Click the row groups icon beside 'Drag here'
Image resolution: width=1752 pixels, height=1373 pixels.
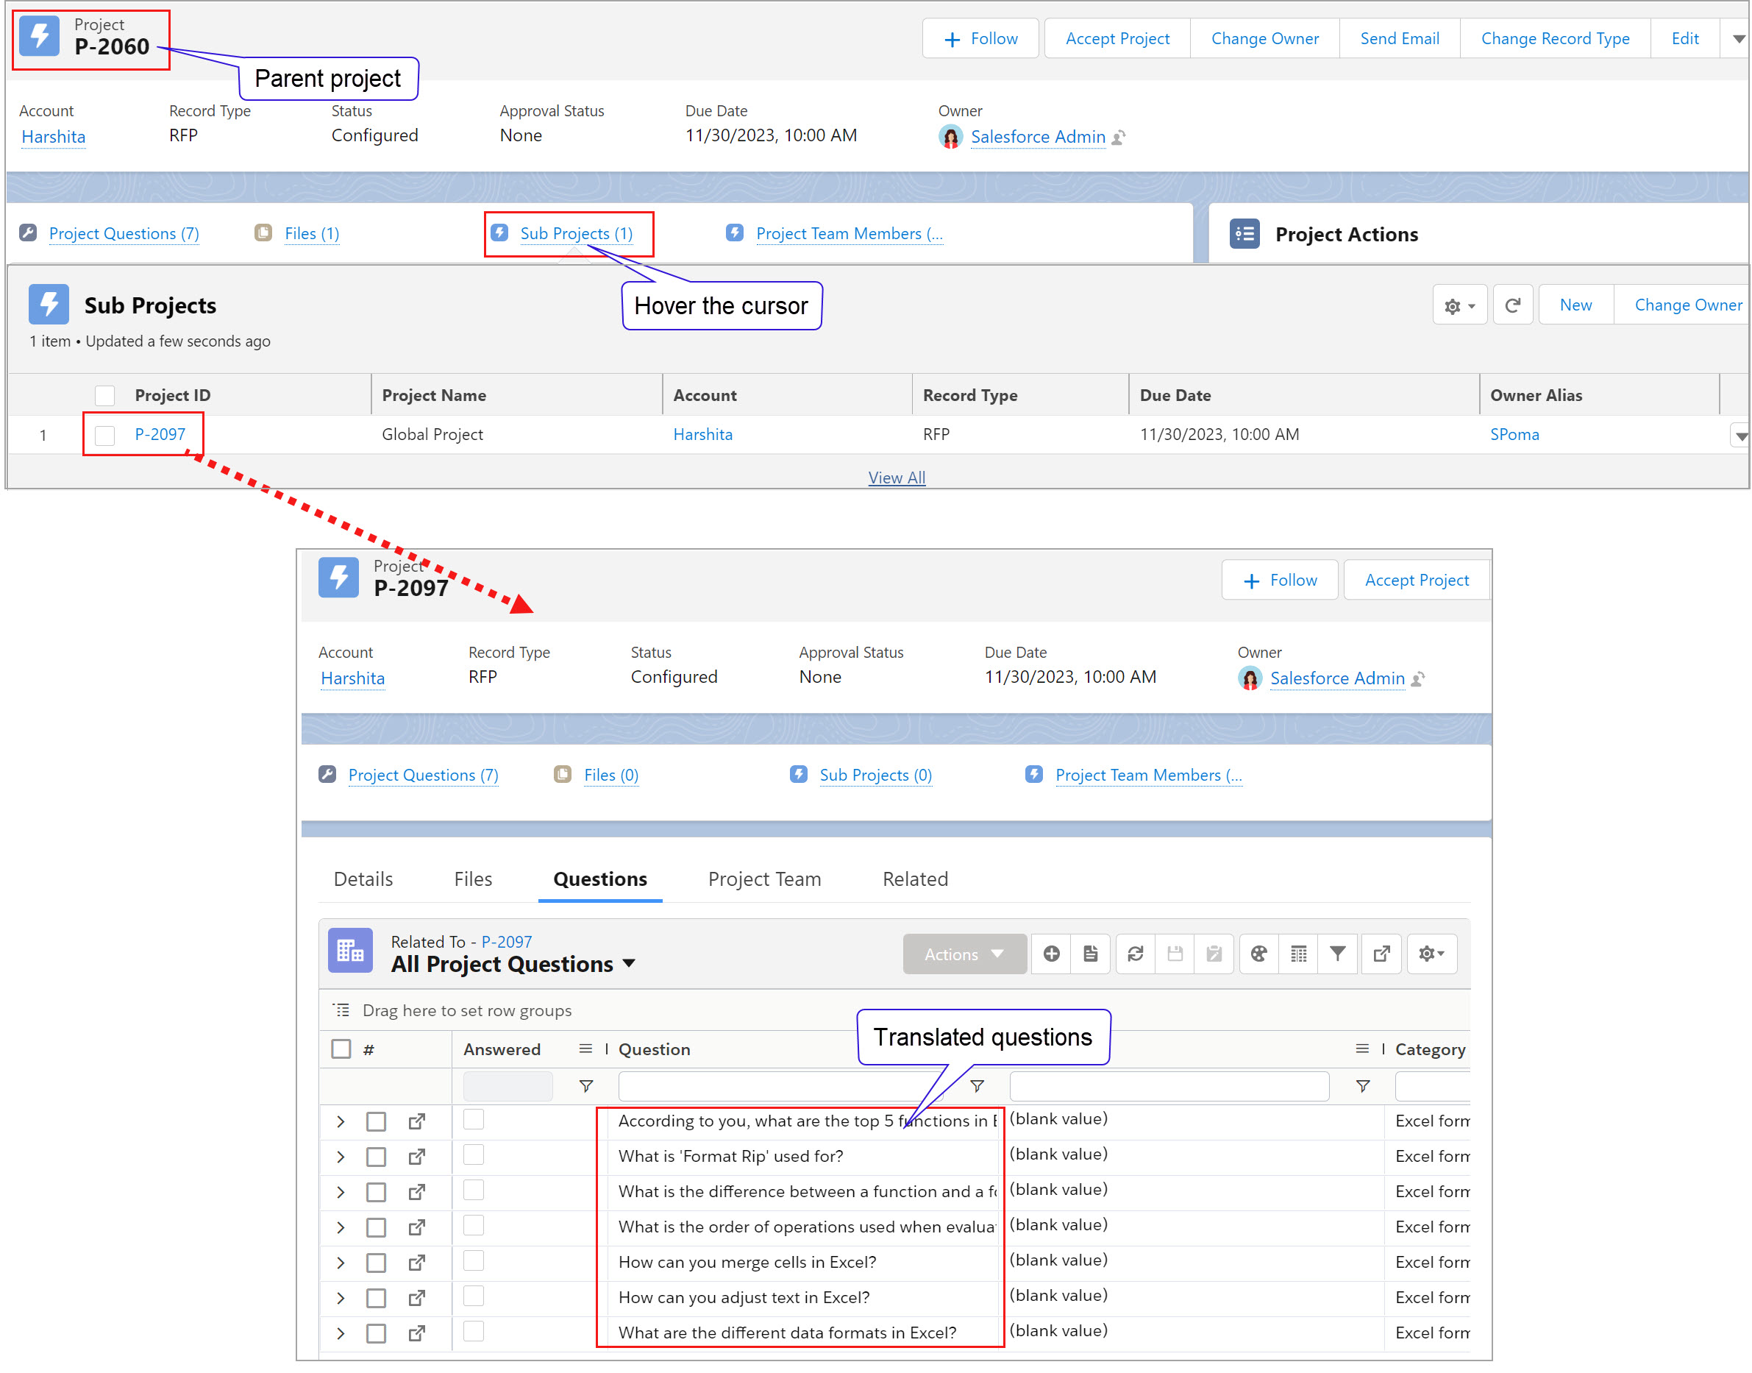coord(341,1010)
